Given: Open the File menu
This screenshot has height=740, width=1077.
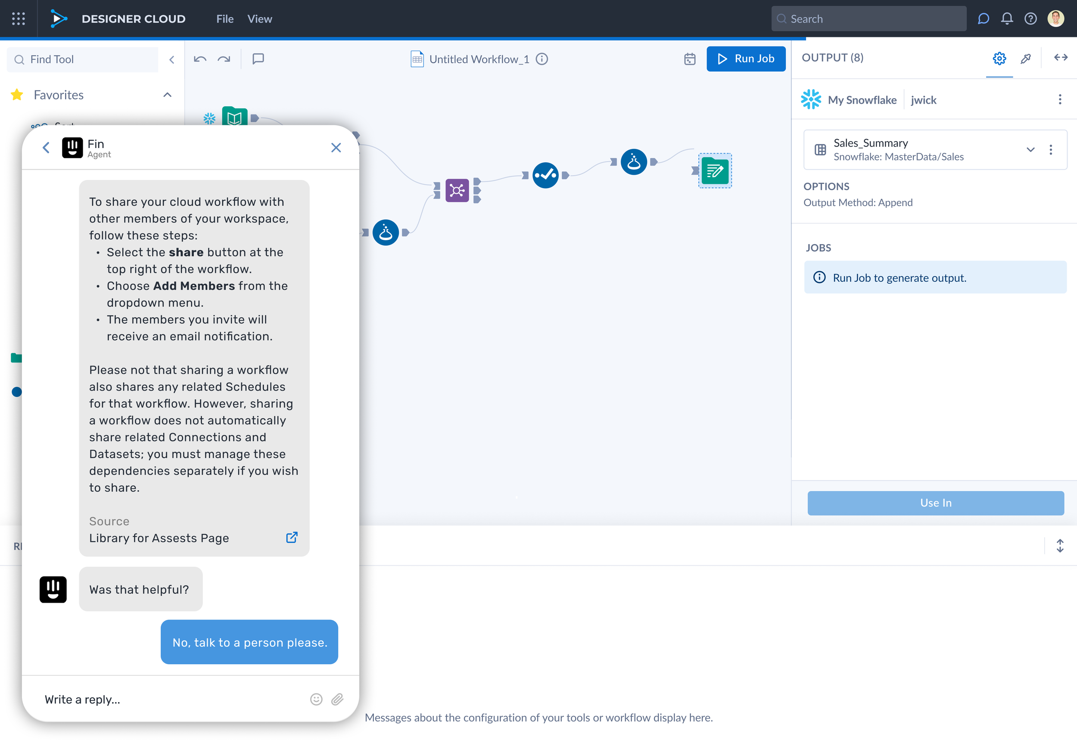Looking at the screenshot, I should (224, 19).
